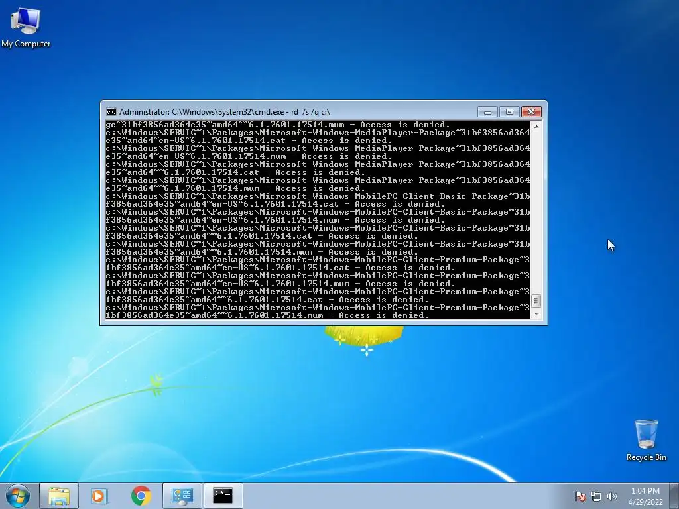Minimize the Administrator cmd window
The height and width of the screenshot is (509, 679).
tap(487, 112)
